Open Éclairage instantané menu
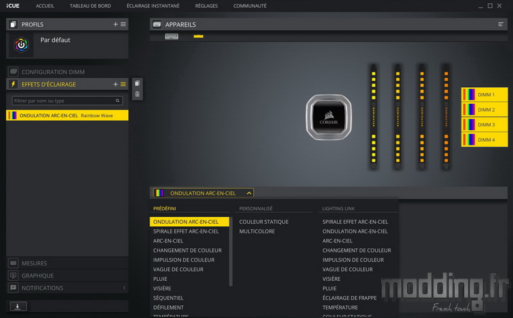This screenshot has width=513, height=318. [x=153, y=6]
